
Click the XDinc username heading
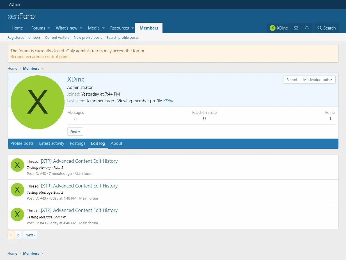tap(76, 79)
